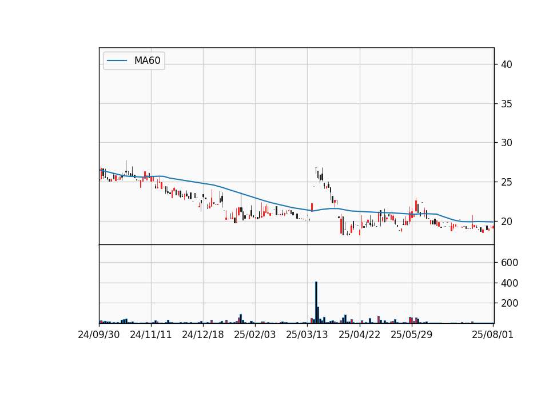This screenshot has height=394, width=549.
Task: Click the gap-up candlesticks above 26 after 25/03/13
Action: (x=319, y=175)
